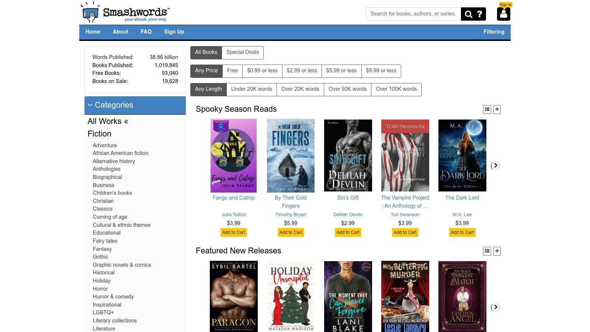Expand Featured New Releases with the plus icon
The height and width of the screenshot is (332, 590).
click(x=497, y=251)
